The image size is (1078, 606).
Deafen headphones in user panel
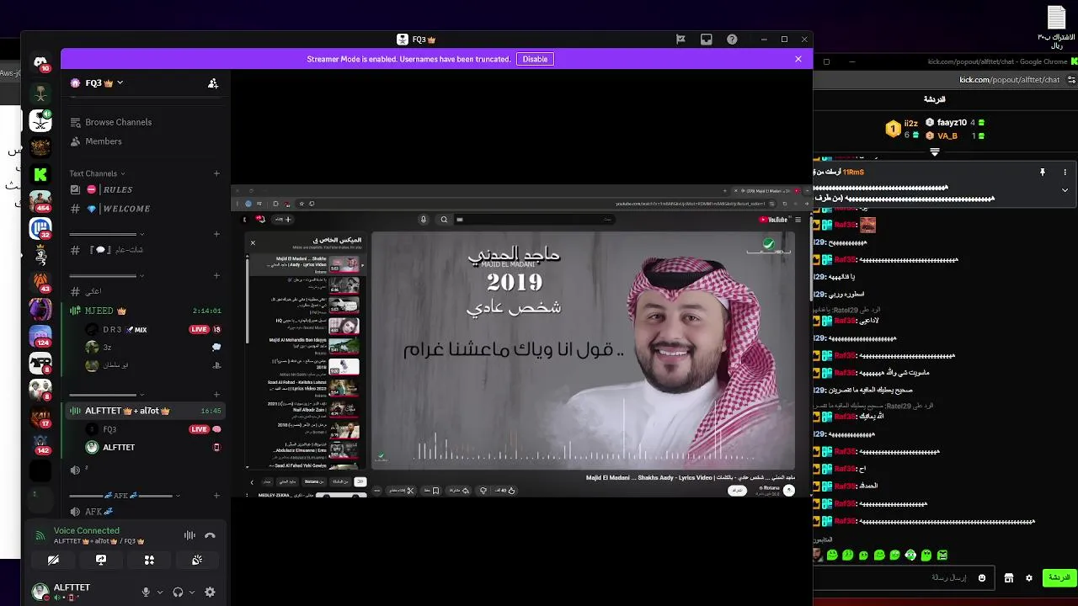pos(178,593)
